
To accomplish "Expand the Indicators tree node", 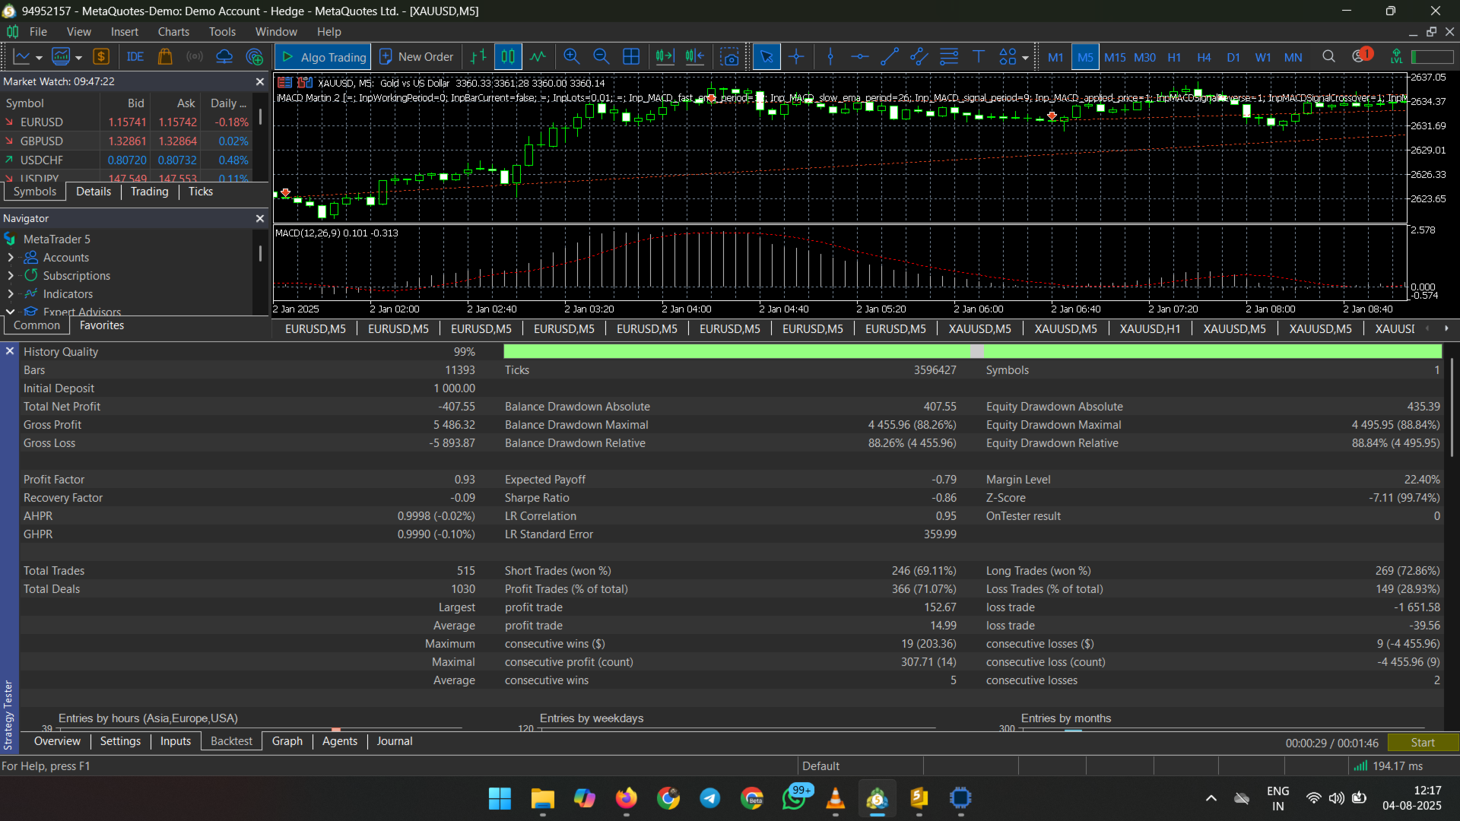I will click(x=11, y=294).
